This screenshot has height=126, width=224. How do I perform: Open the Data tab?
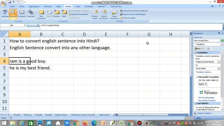tap(58, 6)
